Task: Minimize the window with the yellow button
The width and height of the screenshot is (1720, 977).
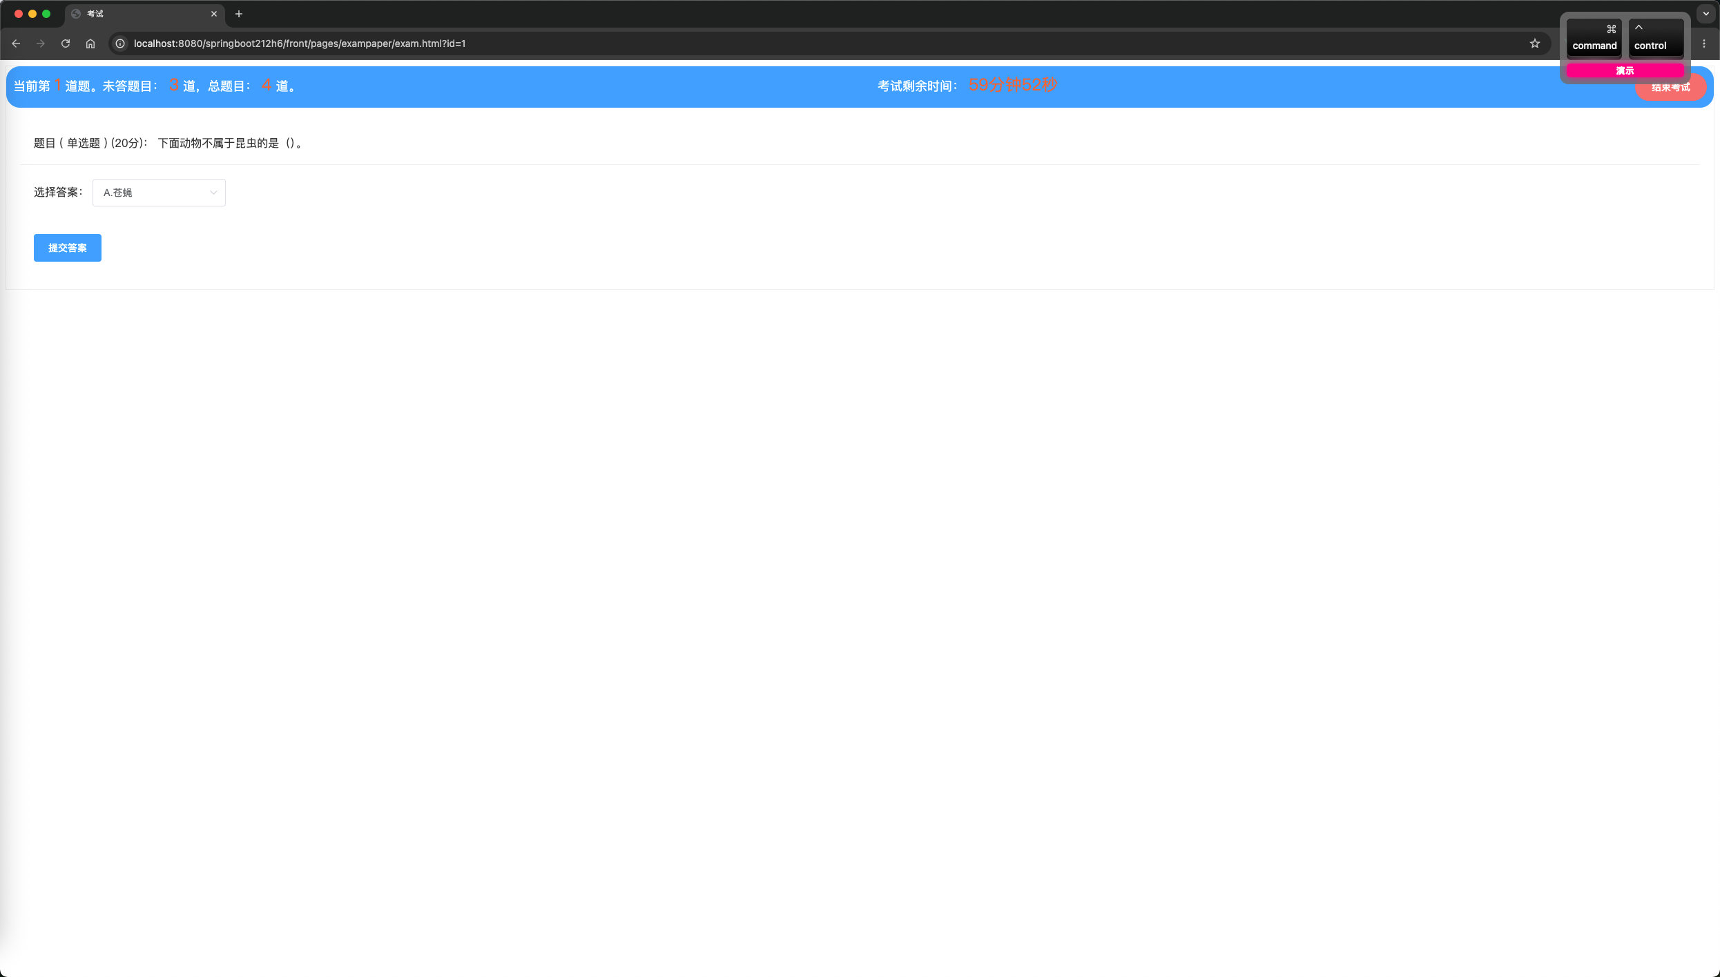Action: tap(32, 14)
